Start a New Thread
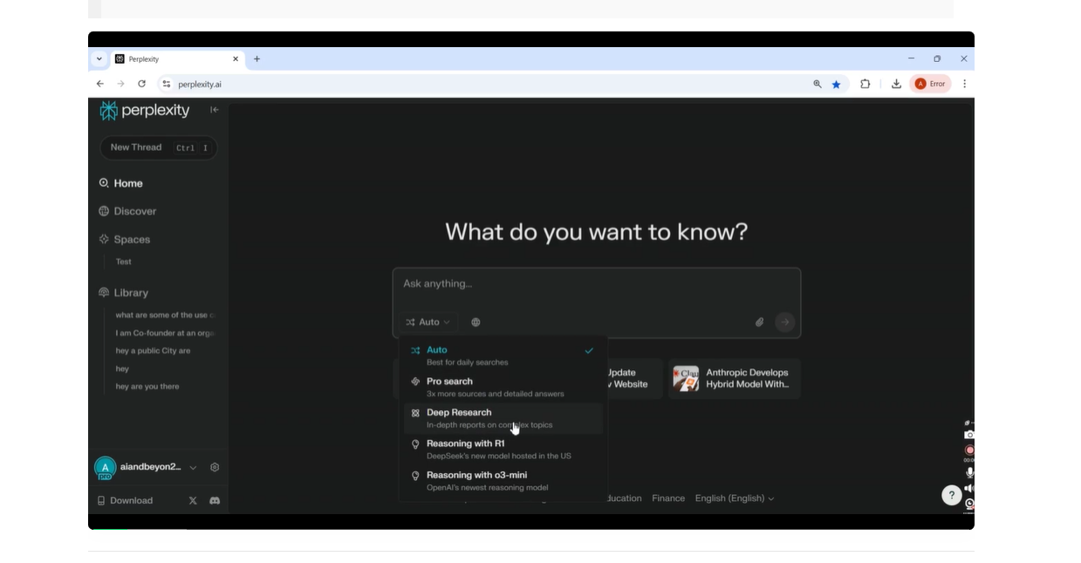This screenshot has width=1081, height=563. [159, 148]
